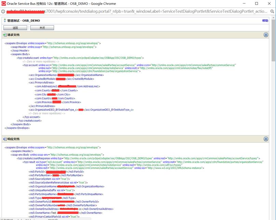Click the com:City element line
The width and height of the screenshot is (276, 220).
(53, 95)
